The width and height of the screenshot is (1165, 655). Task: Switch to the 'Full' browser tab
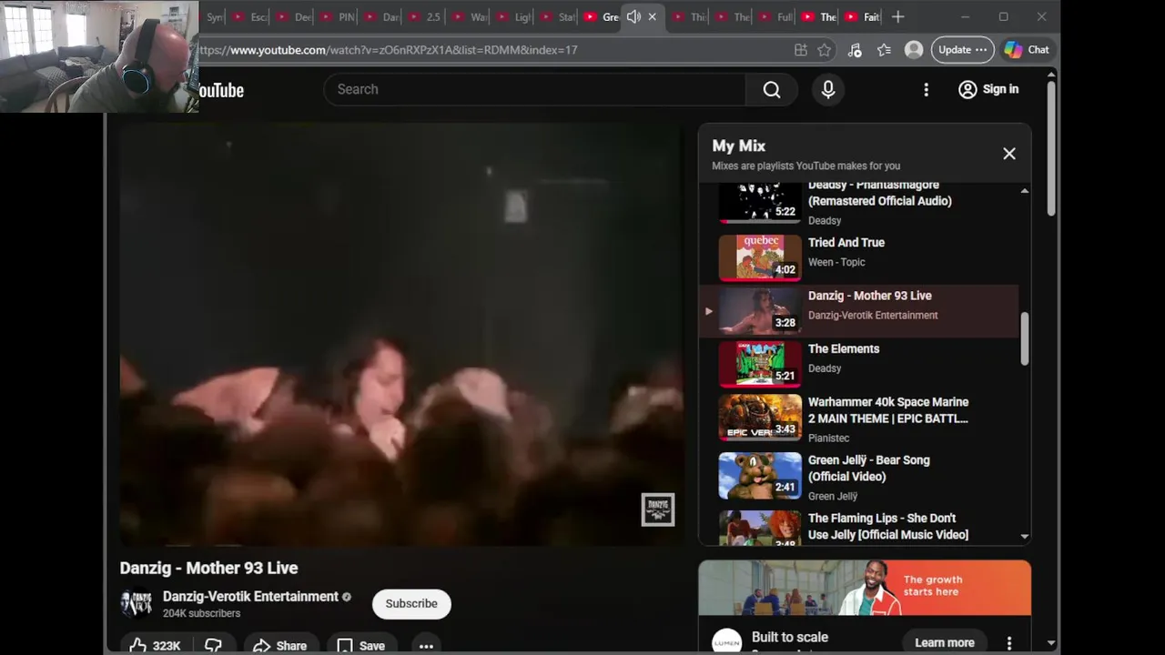click(775, 17)
